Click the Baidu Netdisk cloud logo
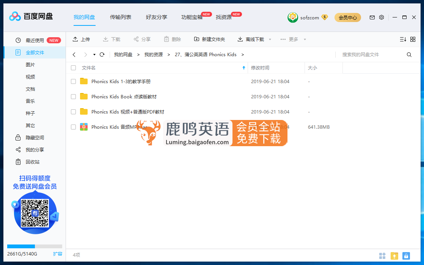Viewport: 424px width, 265px height. tap(15, 16)
